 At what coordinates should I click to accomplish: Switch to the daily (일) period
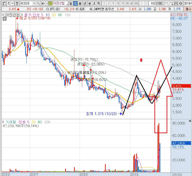(x=70, y=4)
